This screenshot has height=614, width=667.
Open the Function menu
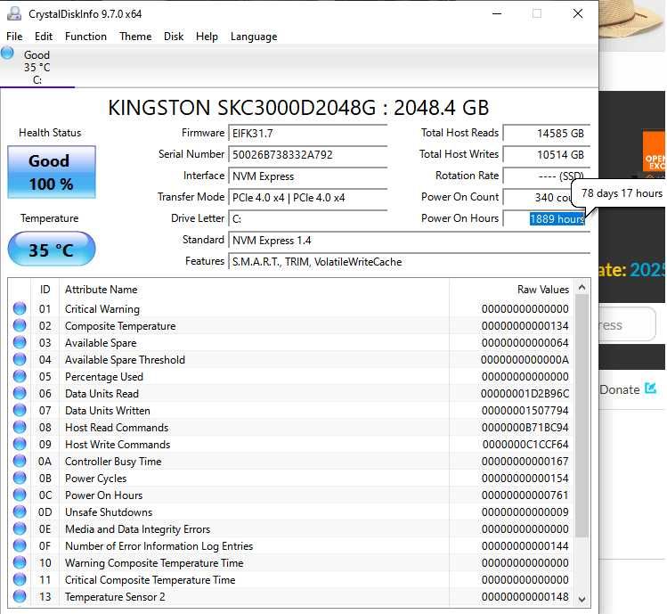(x=85, y=37)
